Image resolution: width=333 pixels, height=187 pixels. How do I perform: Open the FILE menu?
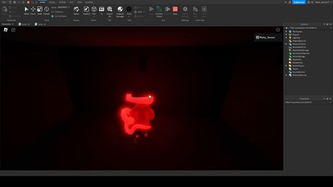tap(4, 2)
